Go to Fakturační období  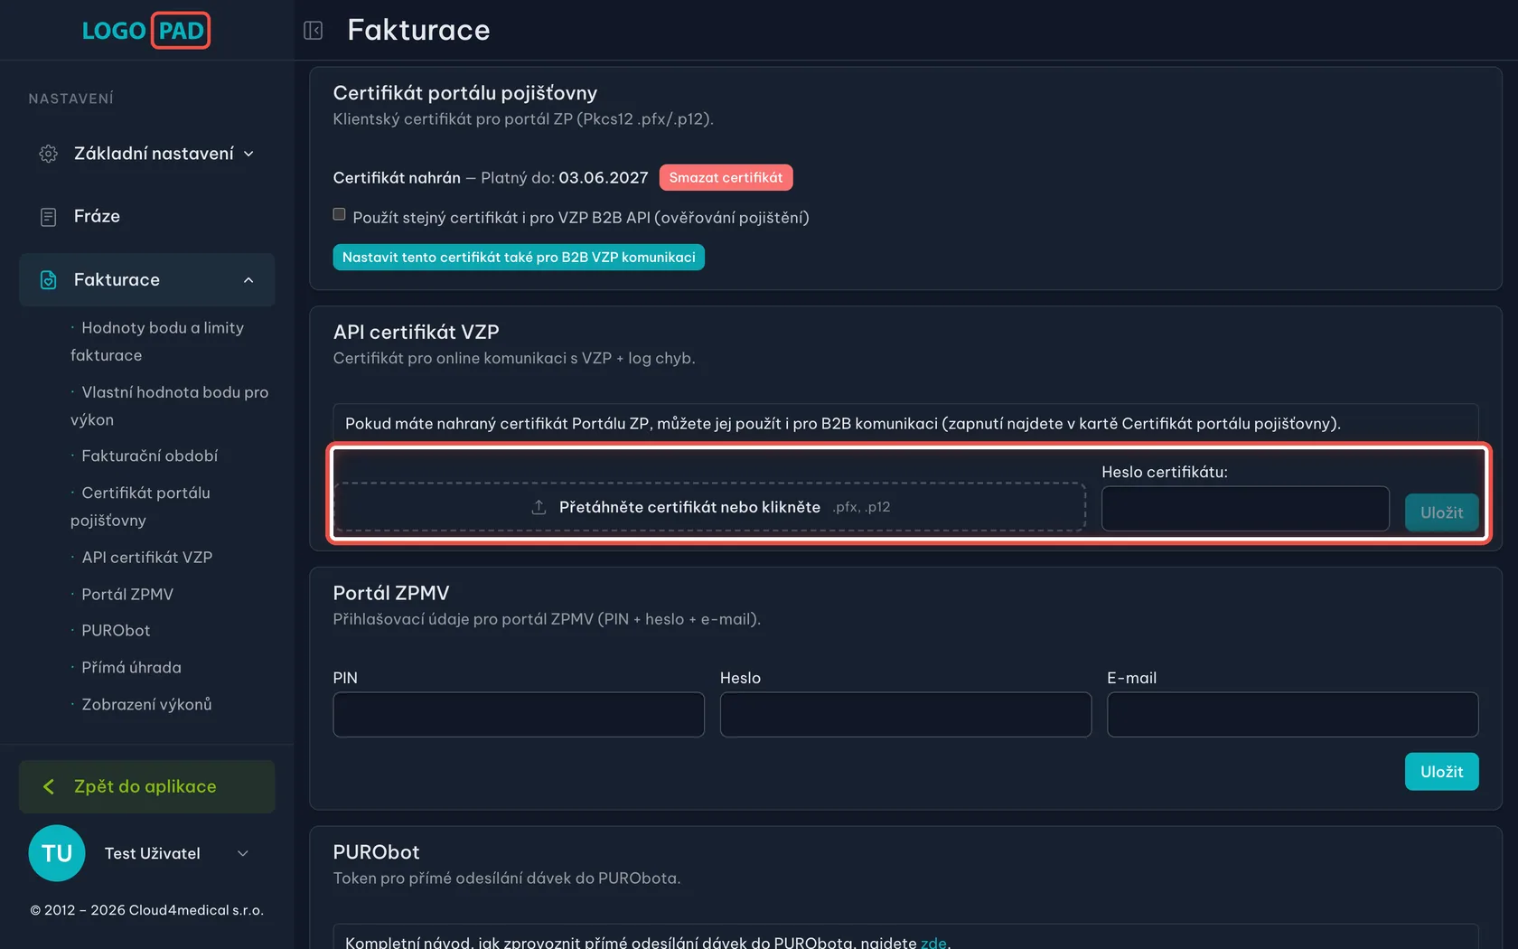pyautogui.click(x=149, y=456)
